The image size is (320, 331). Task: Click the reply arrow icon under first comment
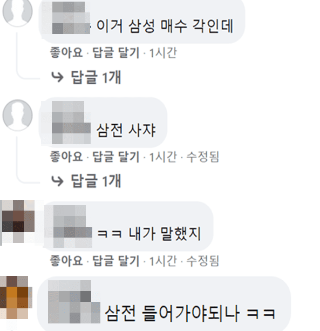point(57,77)
